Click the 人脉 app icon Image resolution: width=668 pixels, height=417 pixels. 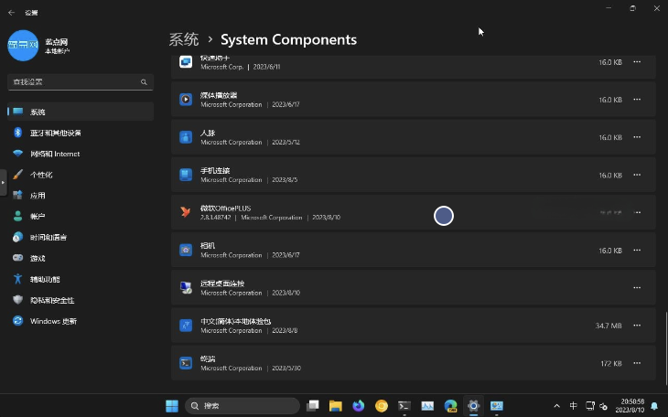pos(186,137)
